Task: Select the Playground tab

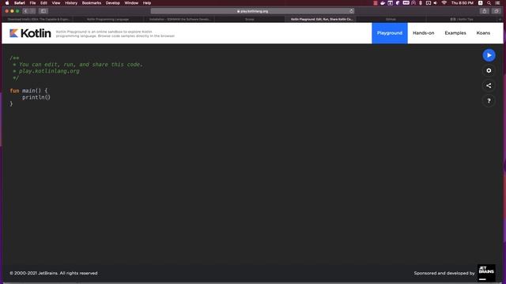Action: click(x=390, y=33)
